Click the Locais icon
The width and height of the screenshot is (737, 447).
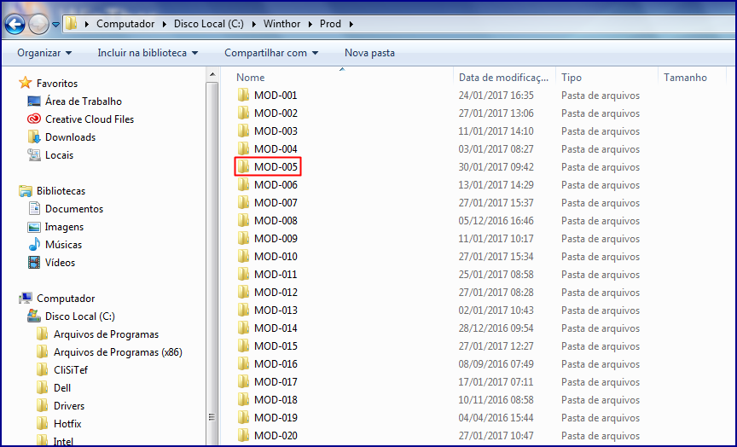pyautogui.click(x=34, y=154)
